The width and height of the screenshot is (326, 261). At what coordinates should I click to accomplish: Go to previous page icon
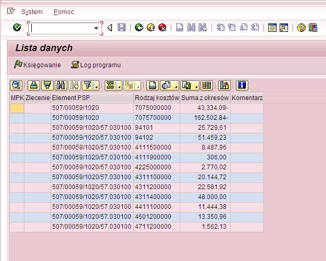(232, 28)
